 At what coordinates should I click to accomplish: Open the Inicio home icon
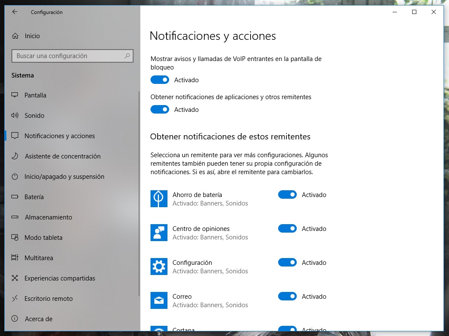click(x=16, y=36)
